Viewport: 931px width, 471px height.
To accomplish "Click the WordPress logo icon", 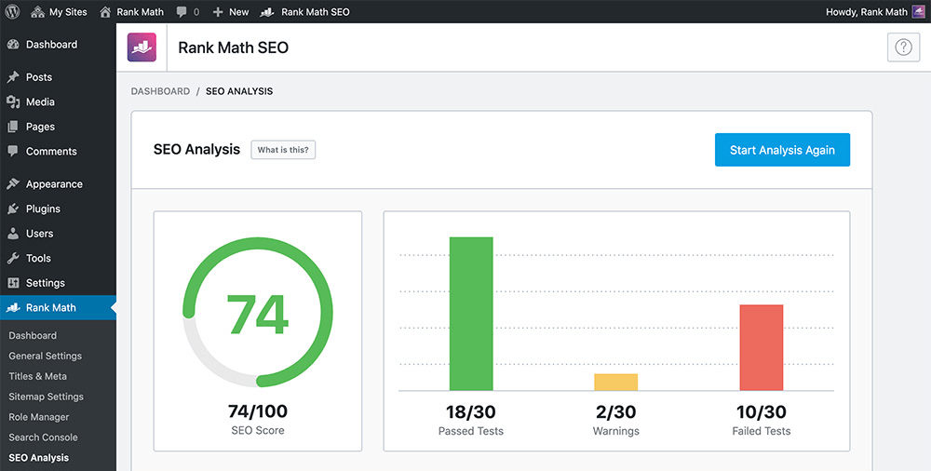I will click(x=12, y=12).
